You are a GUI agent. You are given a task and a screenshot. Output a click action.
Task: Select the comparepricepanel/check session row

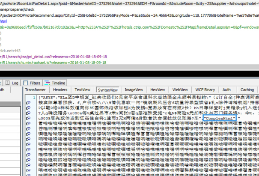tap(129, 9)
